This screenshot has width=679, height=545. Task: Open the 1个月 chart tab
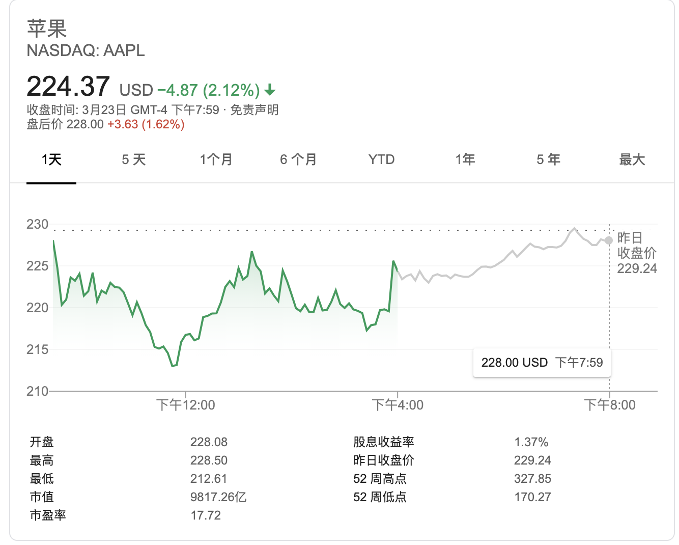216,160
